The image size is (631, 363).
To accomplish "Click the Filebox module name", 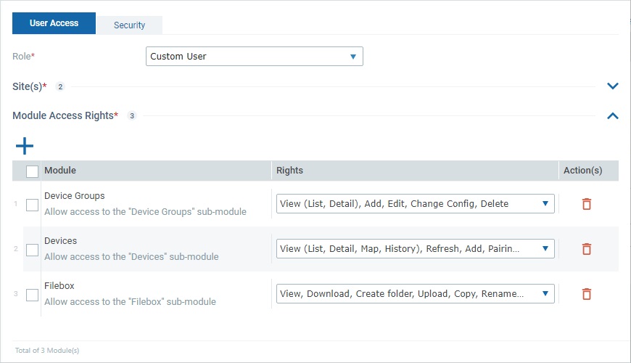I will (59, 286).
